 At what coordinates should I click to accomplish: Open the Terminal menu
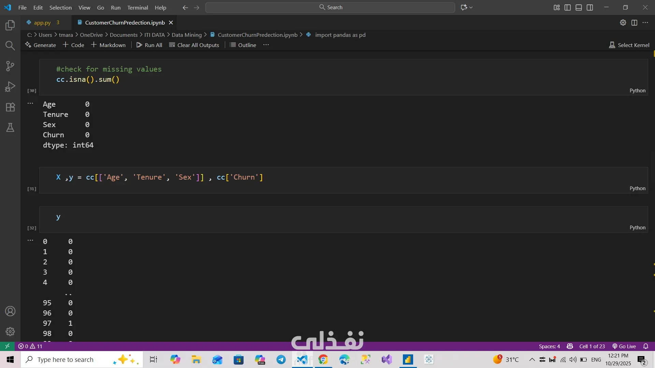coord(137,7)
